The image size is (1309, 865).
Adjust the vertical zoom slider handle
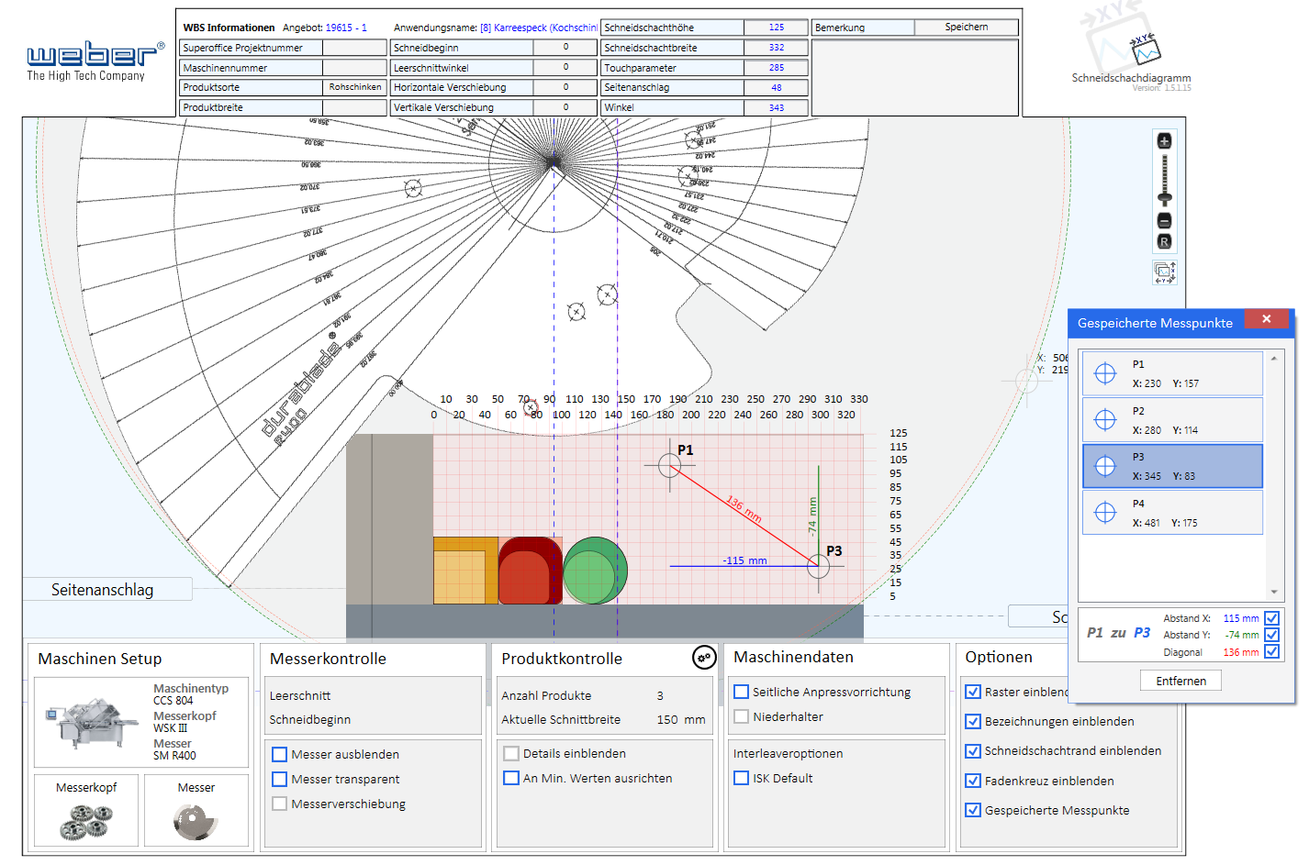pyautogui.click(x=1164, y=198)
